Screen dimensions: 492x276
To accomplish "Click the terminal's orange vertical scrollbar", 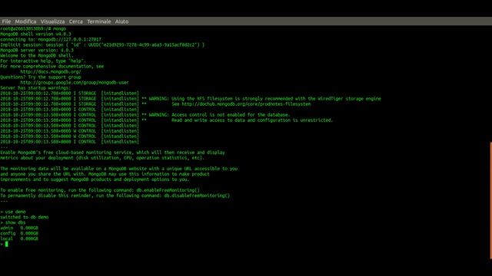I will pos(490,201).
